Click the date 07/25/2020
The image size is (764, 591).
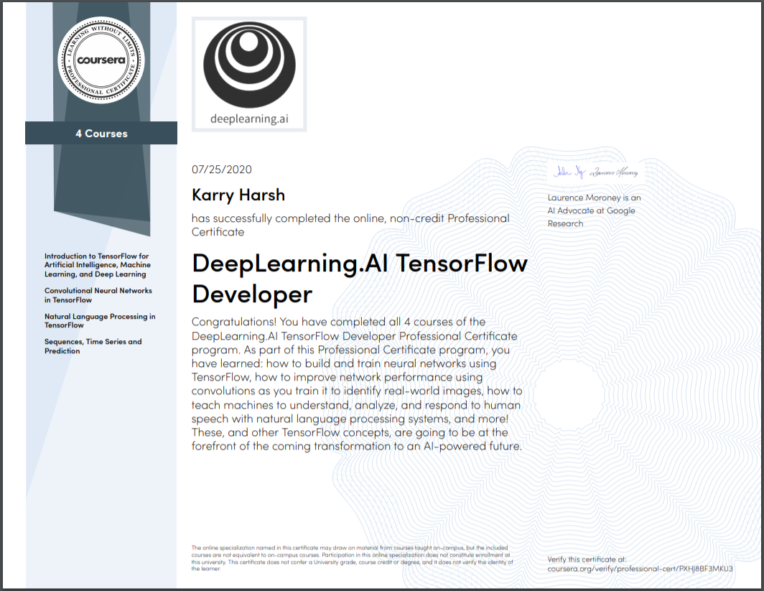[222, 169]
